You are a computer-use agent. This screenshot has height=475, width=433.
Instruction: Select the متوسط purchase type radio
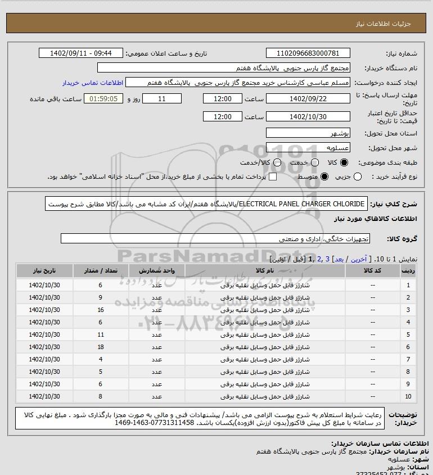coord(324,177)
